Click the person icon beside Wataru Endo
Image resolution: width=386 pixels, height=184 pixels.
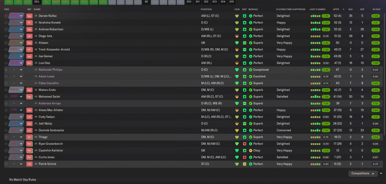[36, 90]
